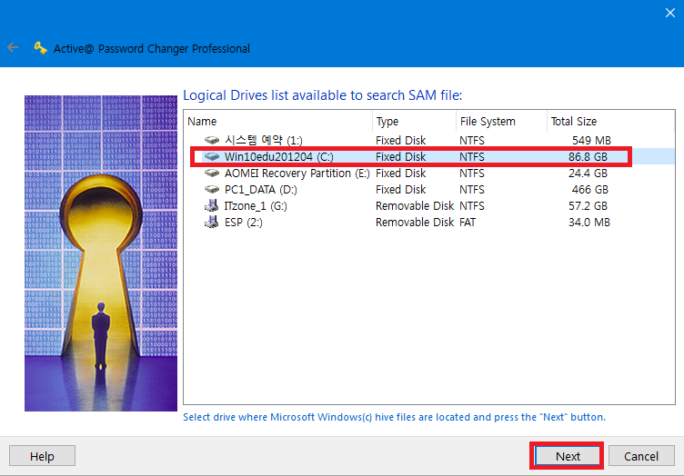Screen dimensions: 684x476
Task: Sort the list by the Type column header
Action: (415, 121)
